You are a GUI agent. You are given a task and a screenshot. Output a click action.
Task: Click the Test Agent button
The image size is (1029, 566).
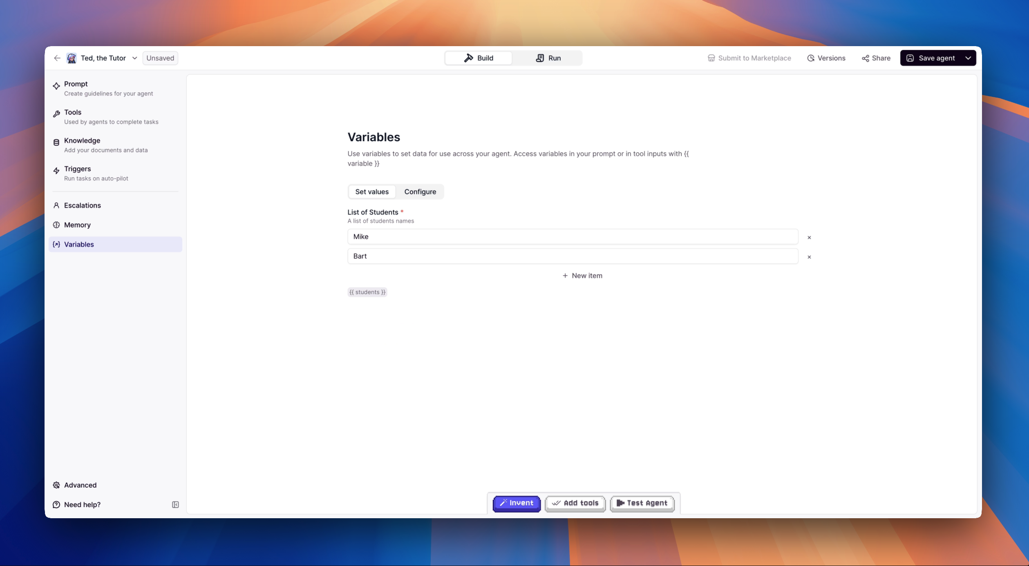(642, 503)
